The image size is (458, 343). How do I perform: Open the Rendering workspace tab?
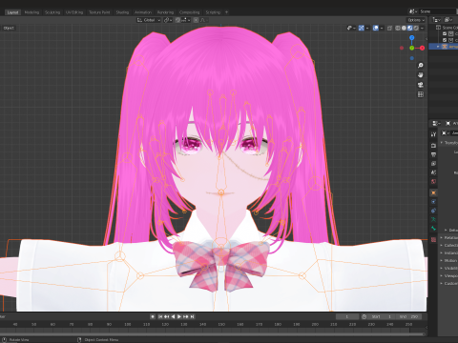tap(165, 12)
